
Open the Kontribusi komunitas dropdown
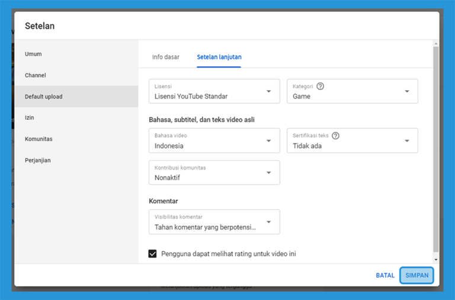pos(214,173)
